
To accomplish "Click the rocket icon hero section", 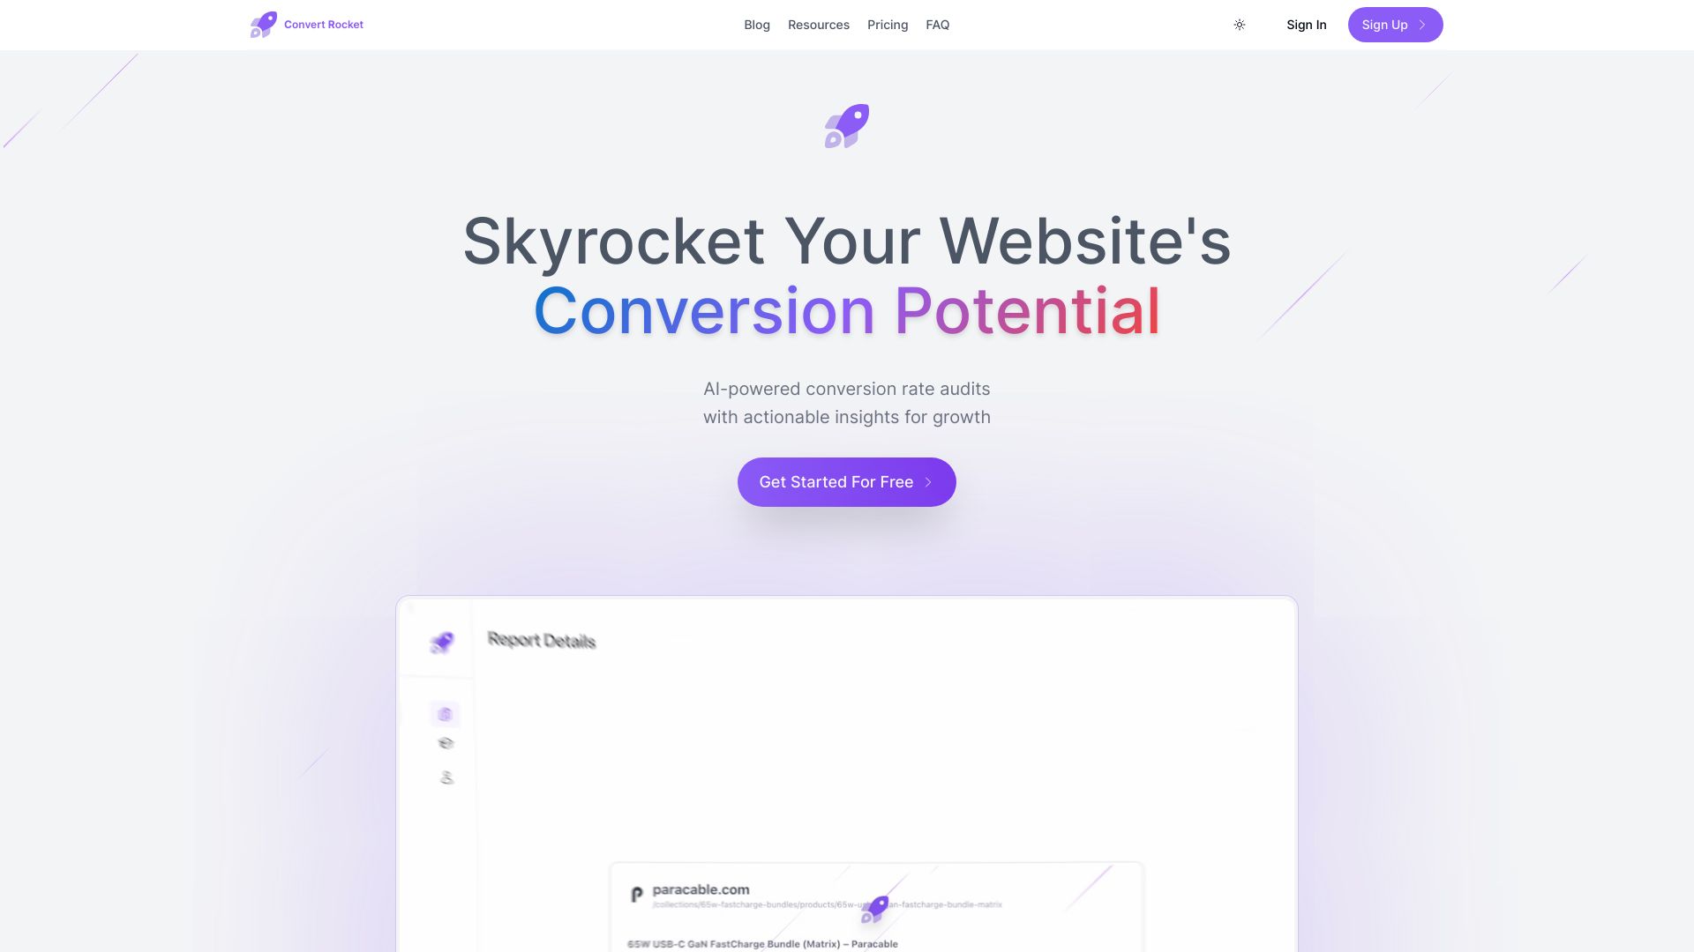I will pyautogui.click(x=846, y=125).
